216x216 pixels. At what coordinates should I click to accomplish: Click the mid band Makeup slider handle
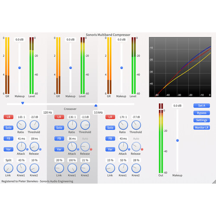click(70, 68)
